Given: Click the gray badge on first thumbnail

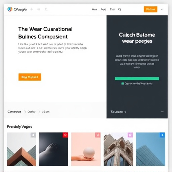Looking at the screenshot, I should [33, 135].
